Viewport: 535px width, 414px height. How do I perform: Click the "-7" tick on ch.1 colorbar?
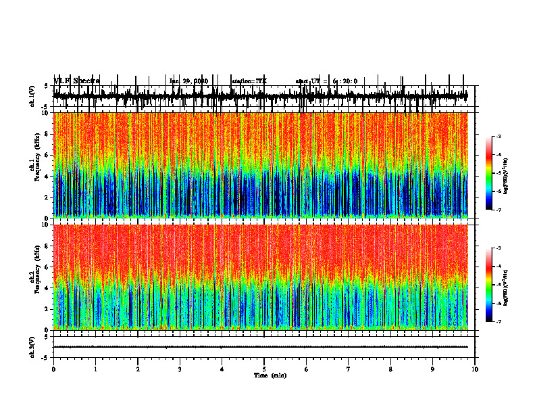[x=499, y=210]
